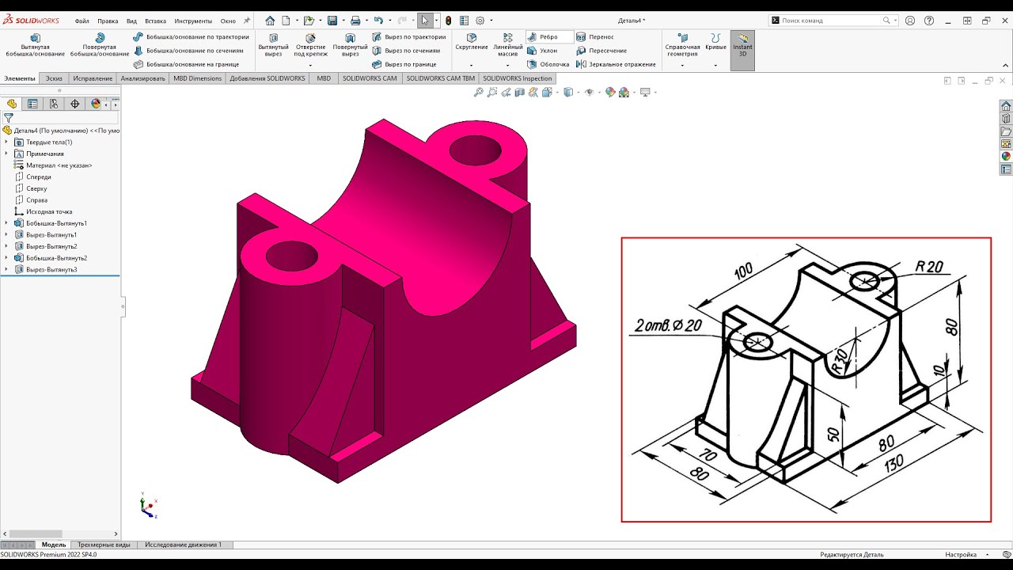Click the filter funnel in feature tree

(9, 118)
